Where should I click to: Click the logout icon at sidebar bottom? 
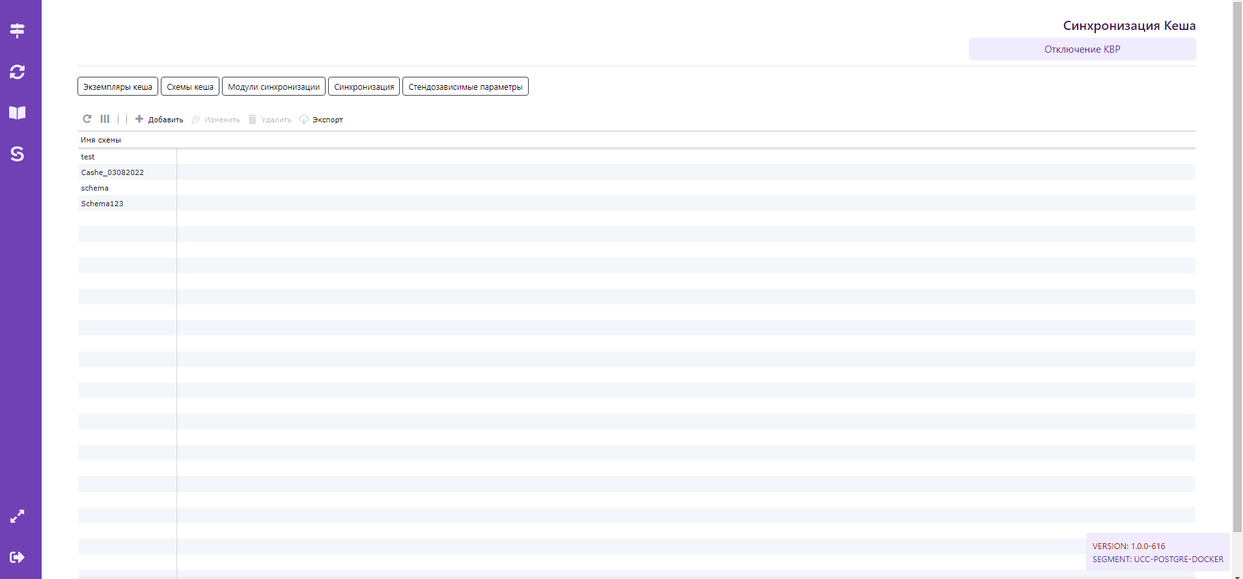pos(18,557)
